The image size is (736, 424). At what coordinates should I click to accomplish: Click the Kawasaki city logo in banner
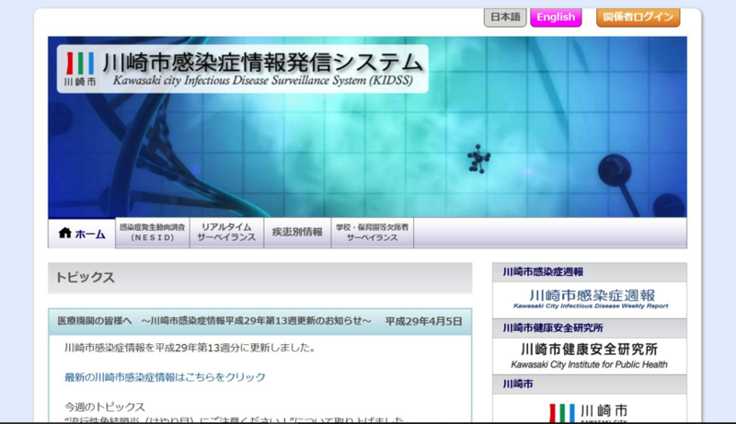(x=80, y=68)
